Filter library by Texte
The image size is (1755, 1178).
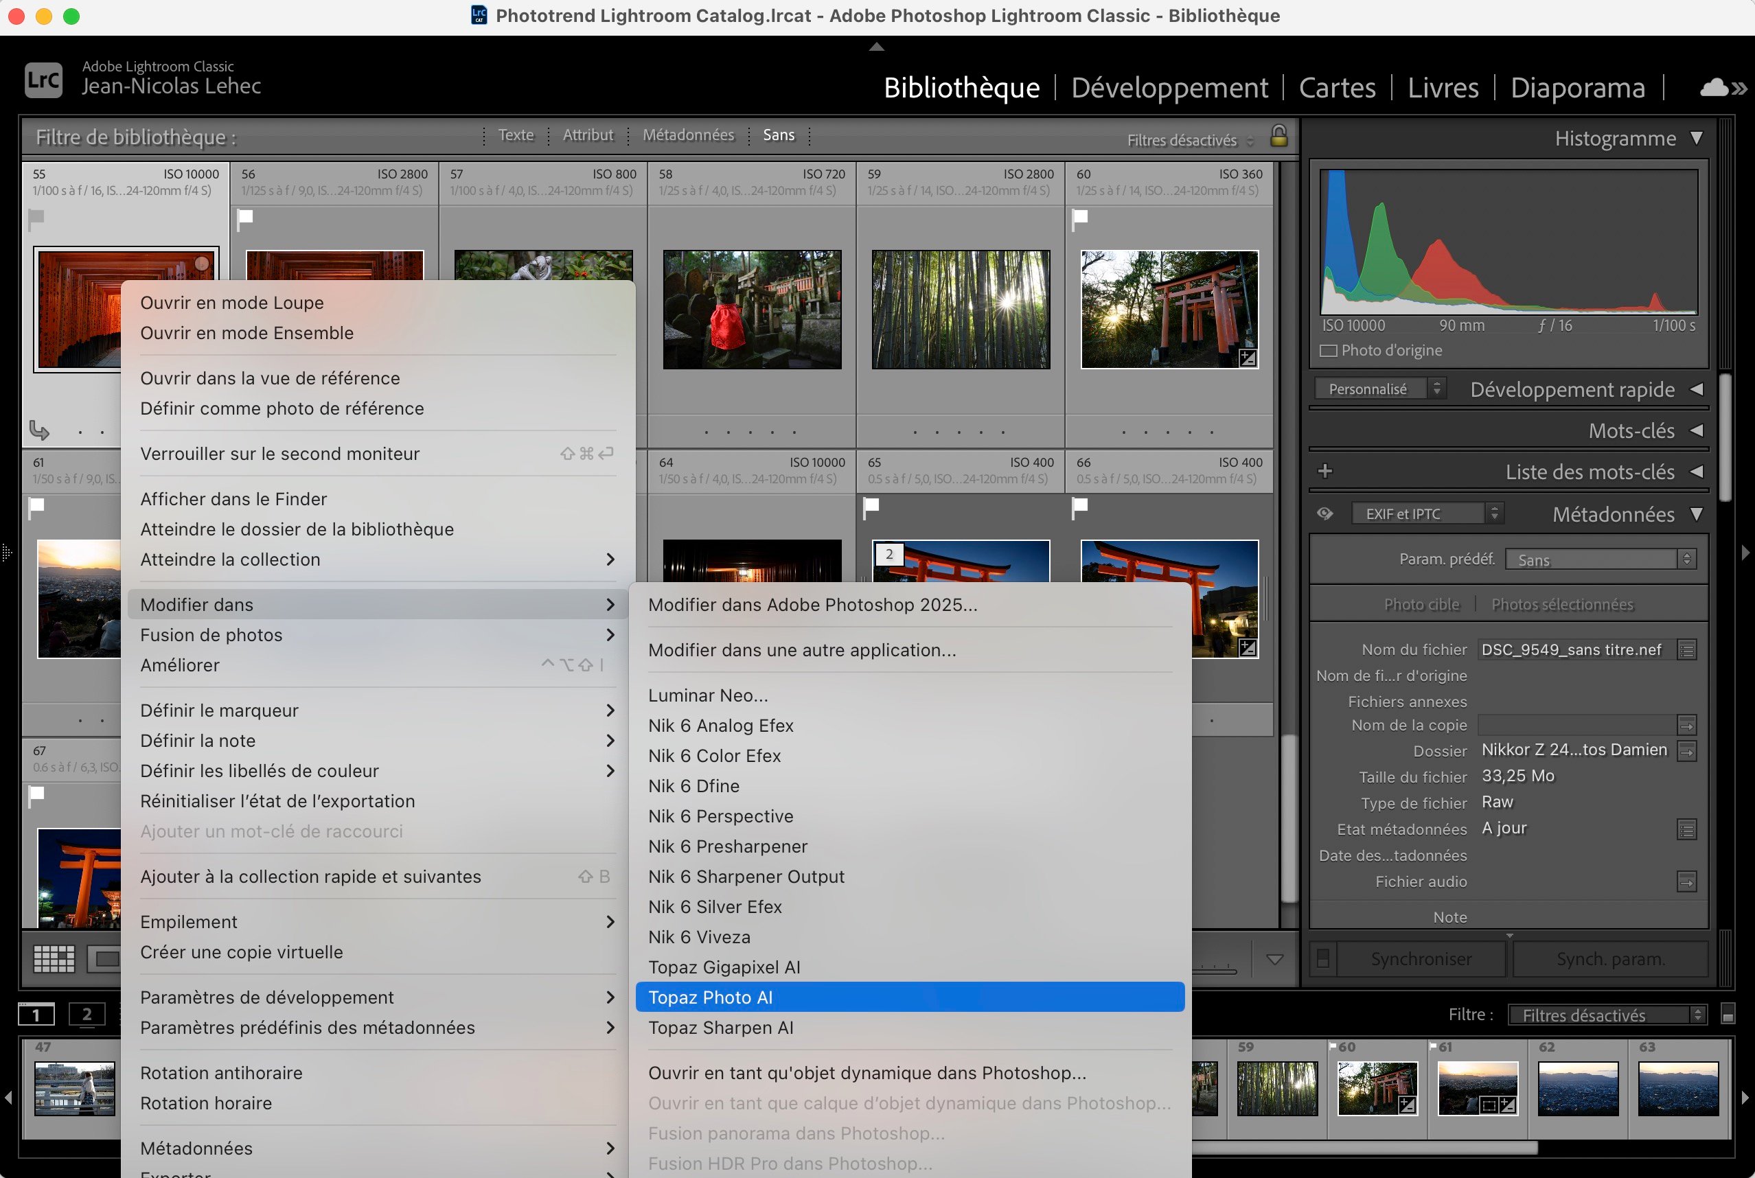point(516,135)
